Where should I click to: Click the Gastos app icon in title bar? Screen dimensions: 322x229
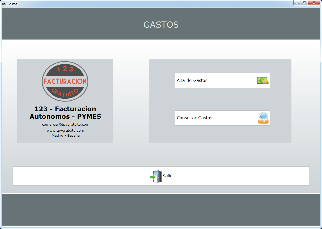(x=4, y=4)
